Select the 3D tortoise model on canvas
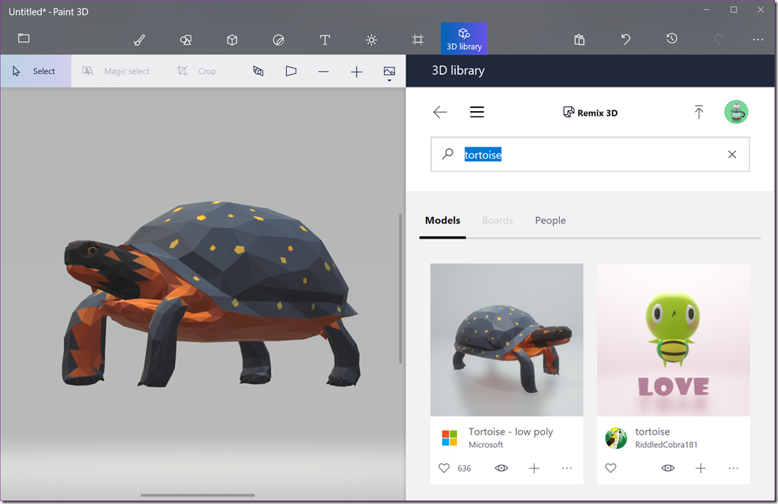 pyautogui.click(x=211, y=293)
